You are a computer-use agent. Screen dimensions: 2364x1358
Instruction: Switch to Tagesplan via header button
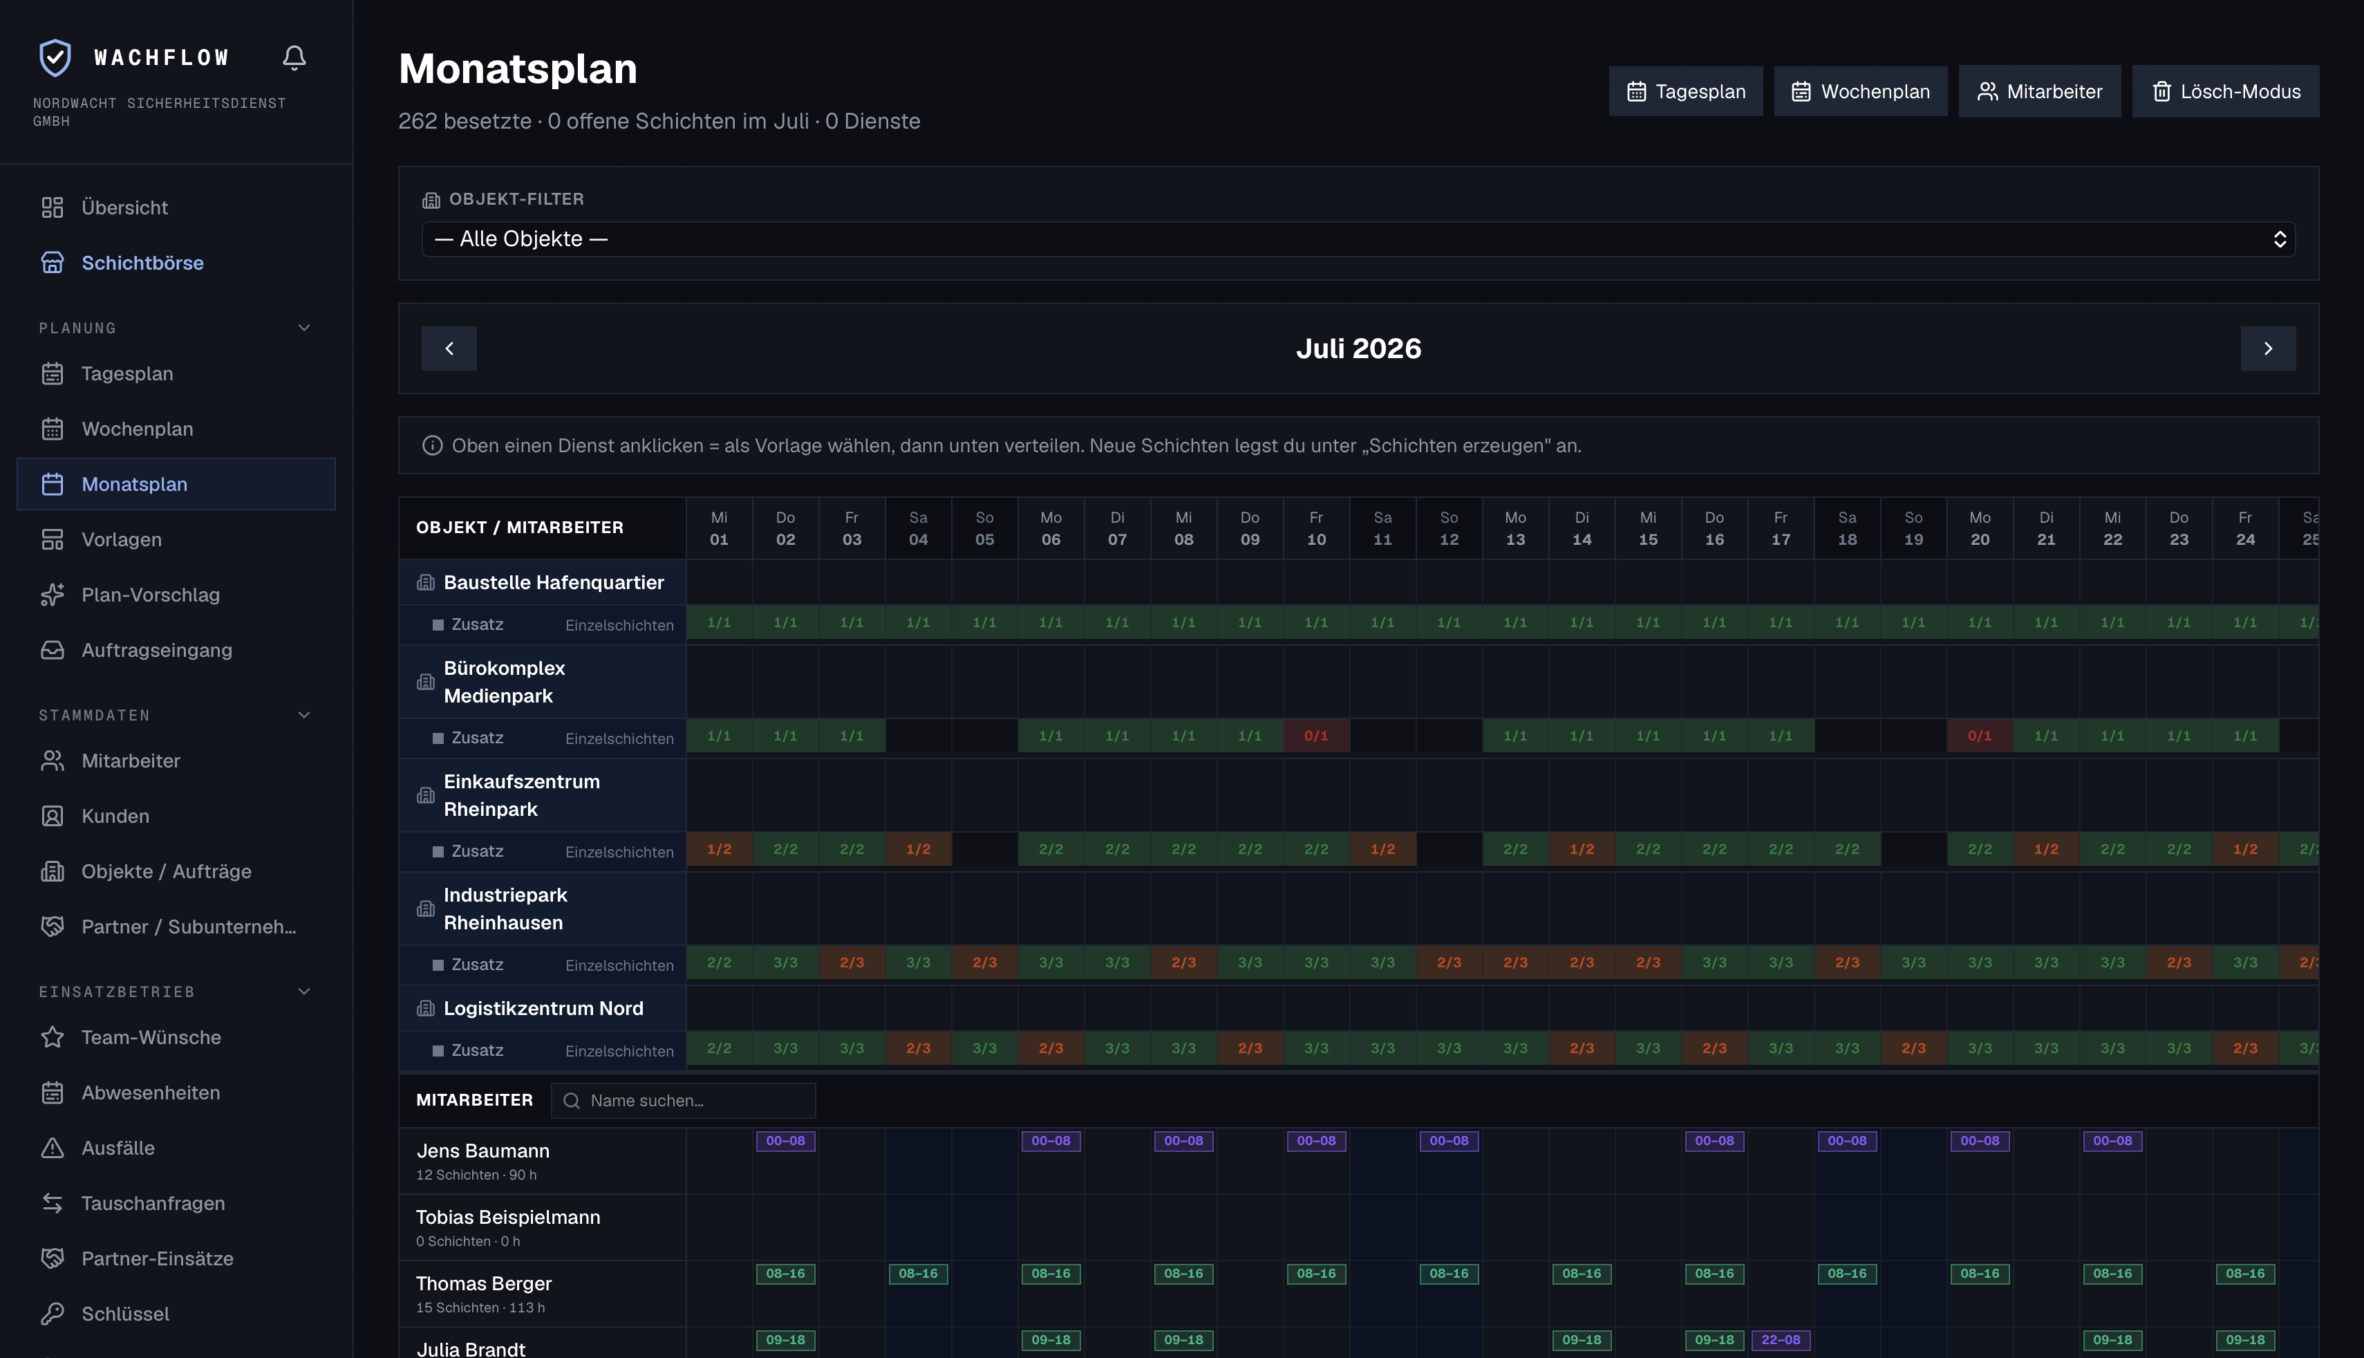click(x=1685, y=91)
